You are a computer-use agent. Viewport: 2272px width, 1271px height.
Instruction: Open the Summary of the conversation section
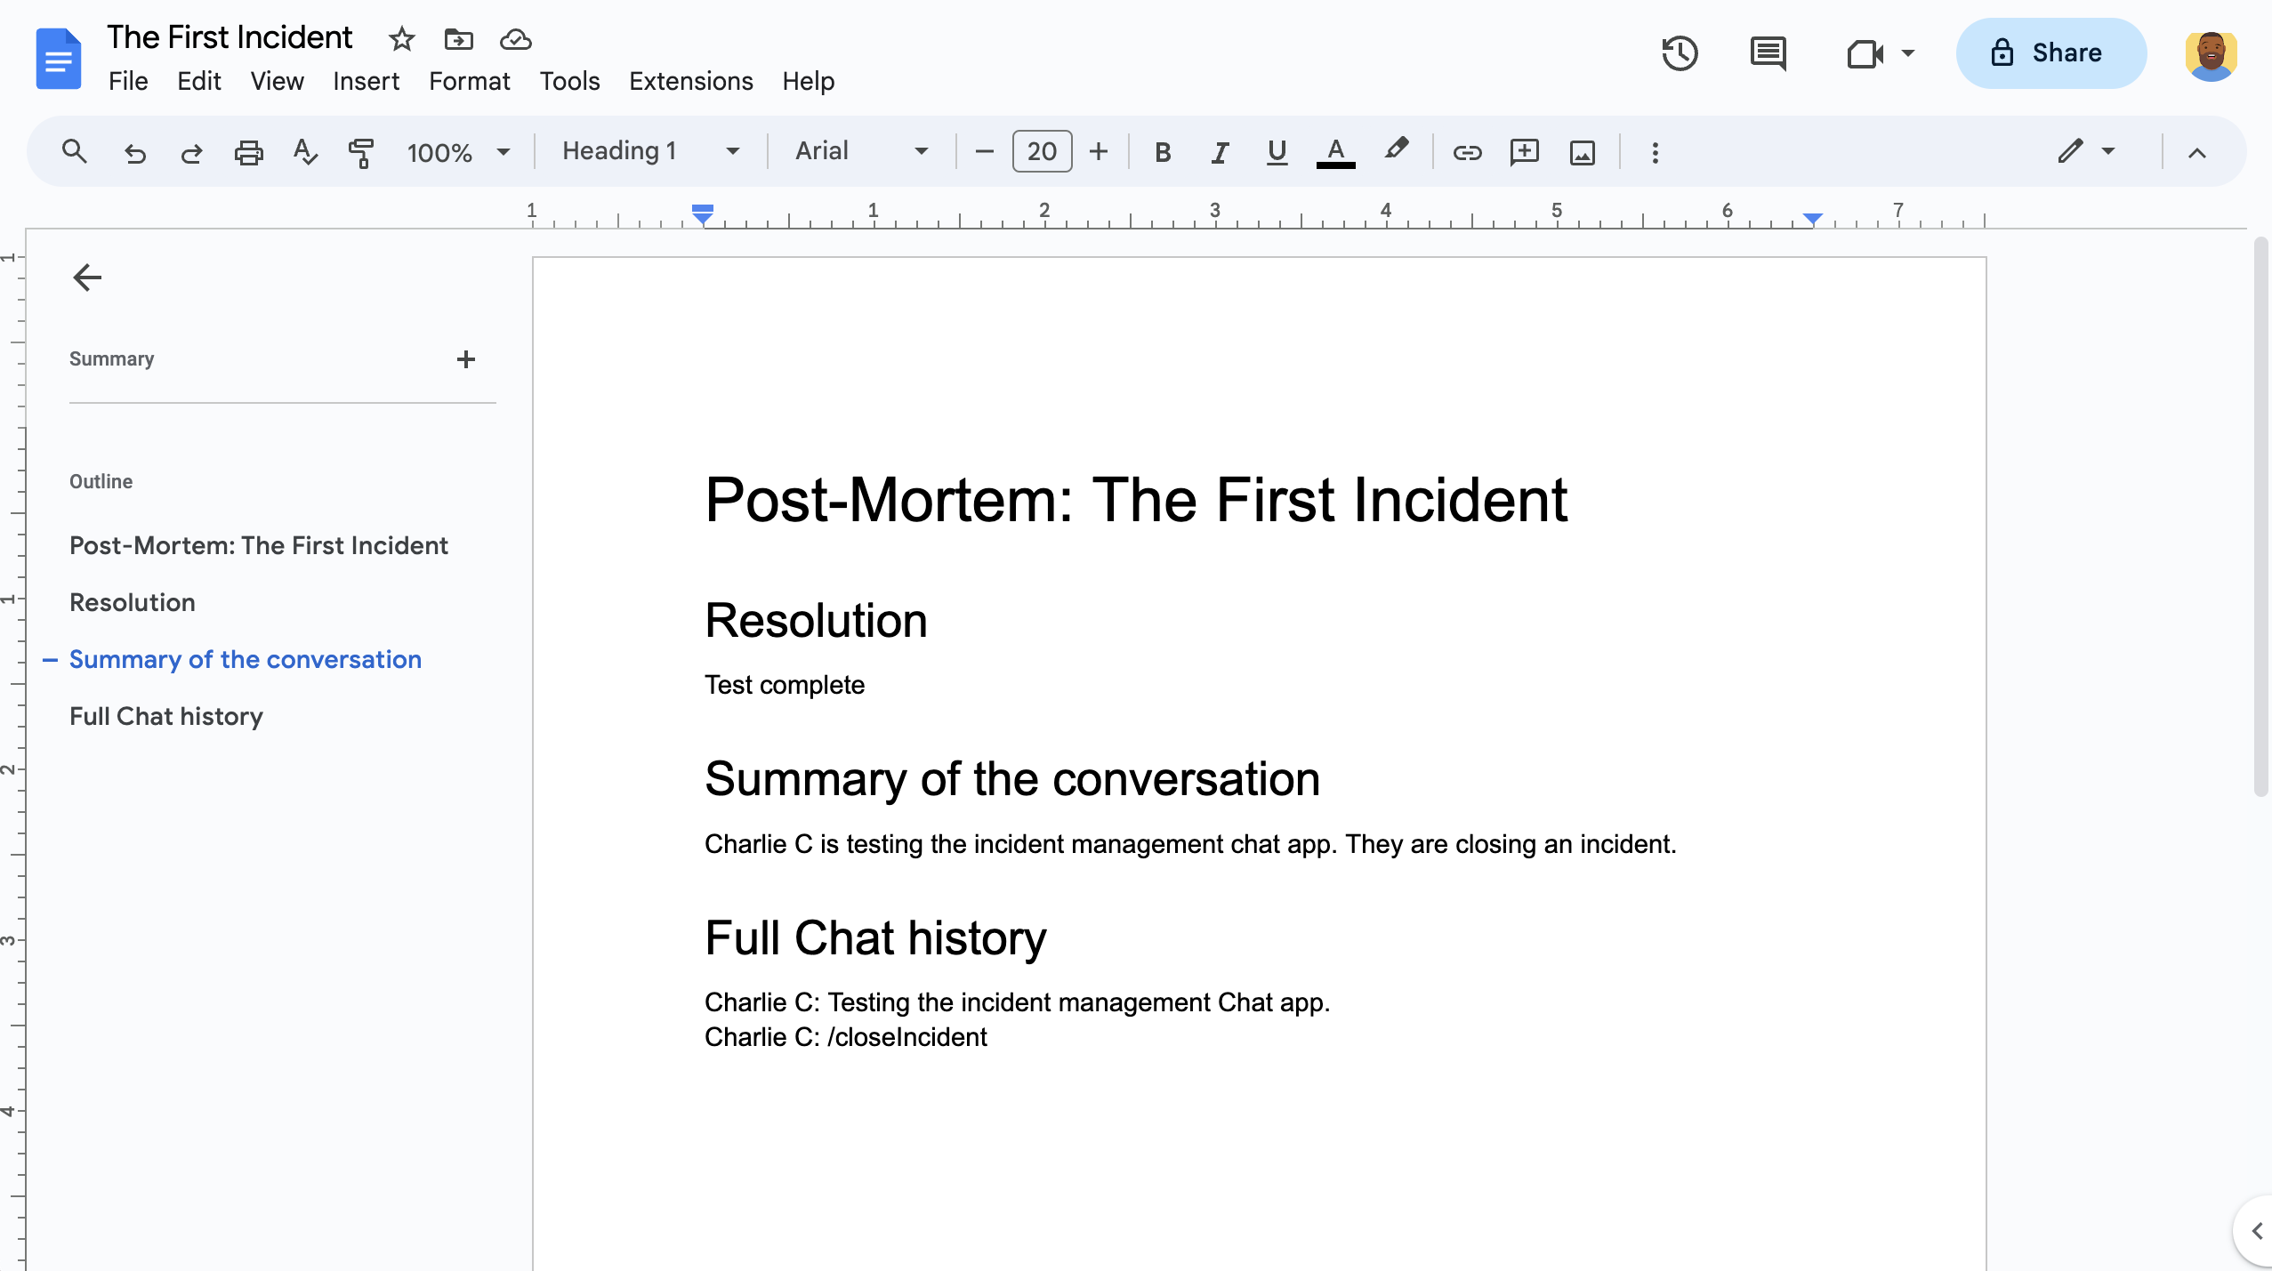pyautogui.click(x=244, y=658)
